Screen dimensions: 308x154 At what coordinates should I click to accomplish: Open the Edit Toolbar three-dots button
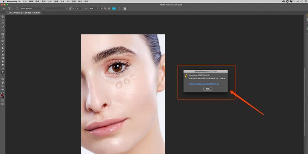click(3, 90)
